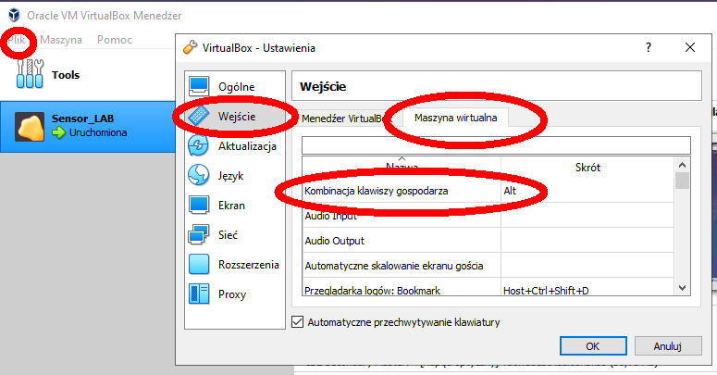The height and width of the screenshot is (375, 717).
Task: Click the Ekran display icon
Action: pos(199,205)
